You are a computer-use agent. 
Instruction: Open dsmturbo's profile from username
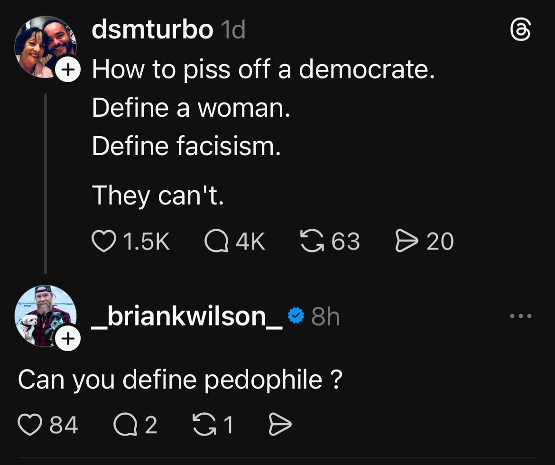152,30
